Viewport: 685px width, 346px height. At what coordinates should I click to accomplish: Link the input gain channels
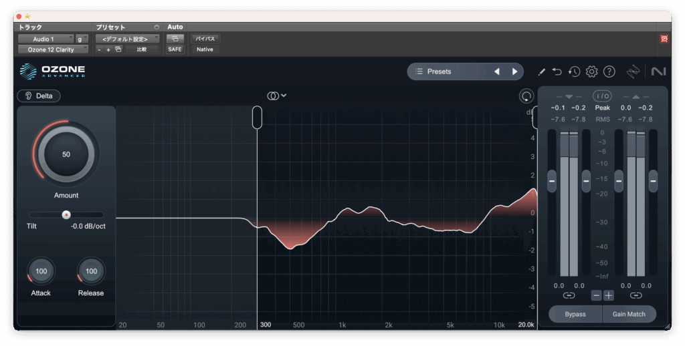pos(569,295)
